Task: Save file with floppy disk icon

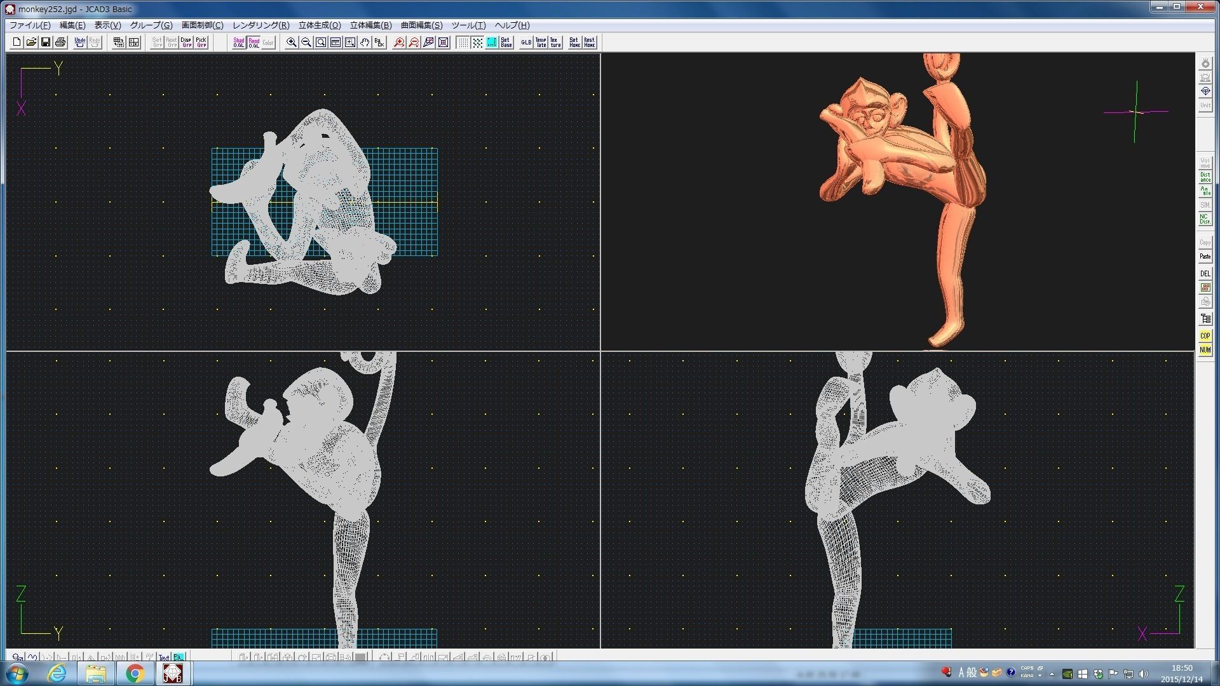Action: pos(46,43)
